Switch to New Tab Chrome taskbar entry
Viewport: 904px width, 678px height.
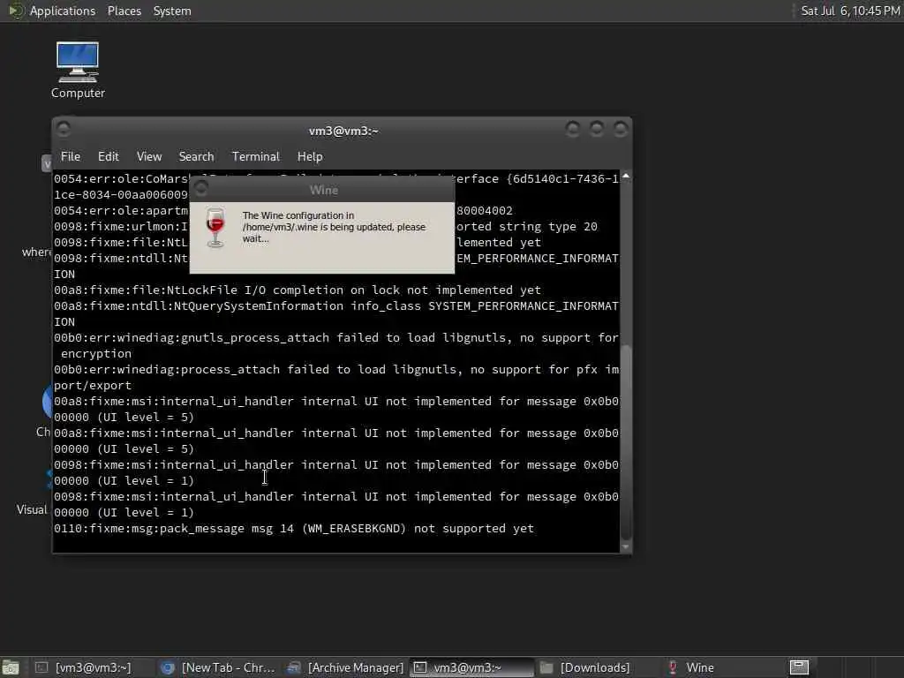click(x=219, y=667)
